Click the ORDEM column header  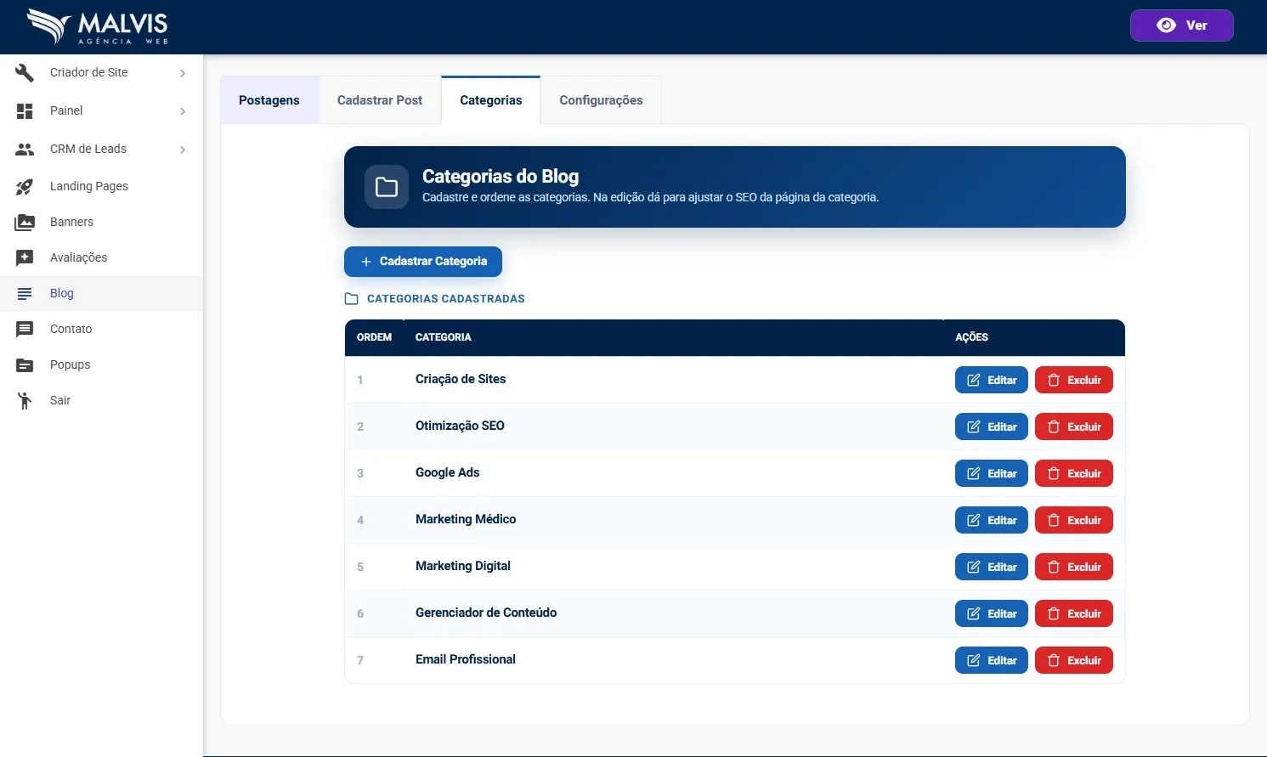(x=374, y=337)
